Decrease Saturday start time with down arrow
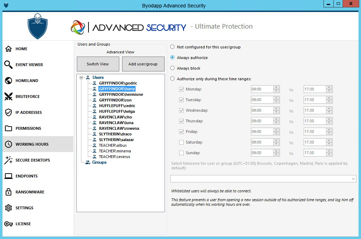Viewport: 361px width, 239px height. coord(276,144)
